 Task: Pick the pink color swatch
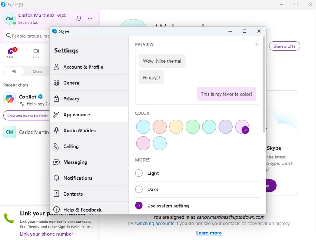143,143
